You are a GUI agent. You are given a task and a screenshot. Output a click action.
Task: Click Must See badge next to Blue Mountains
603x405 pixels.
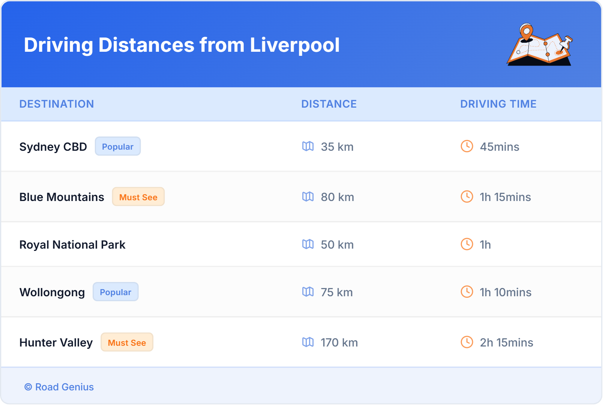[x=138, y=197]
